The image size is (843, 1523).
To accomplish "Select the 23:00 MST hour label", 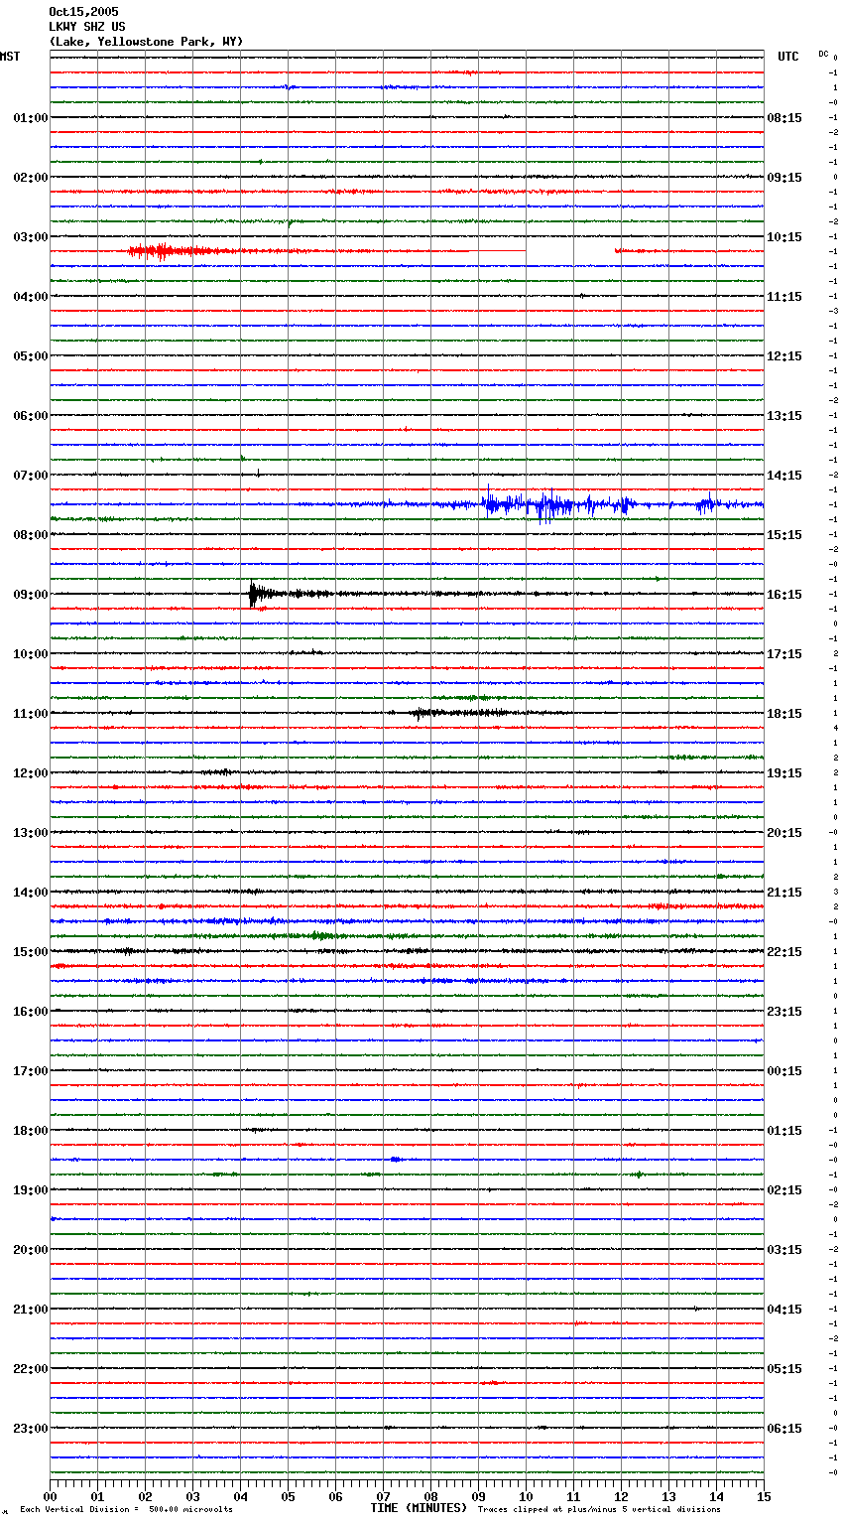I will tap(31, 1429).
